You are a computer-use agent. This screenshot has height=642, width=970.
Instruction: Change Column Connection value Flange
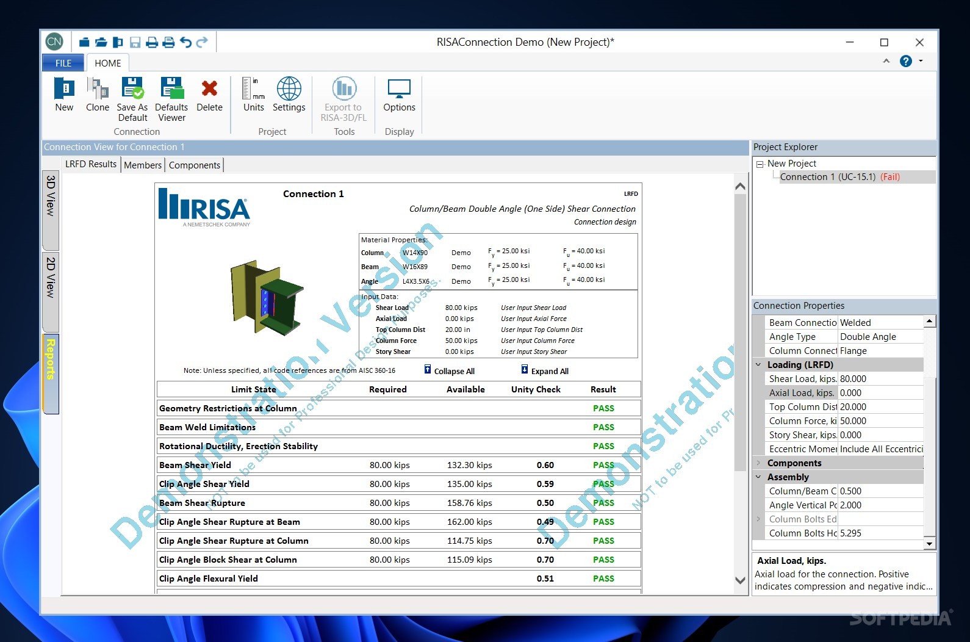point(881,351)
